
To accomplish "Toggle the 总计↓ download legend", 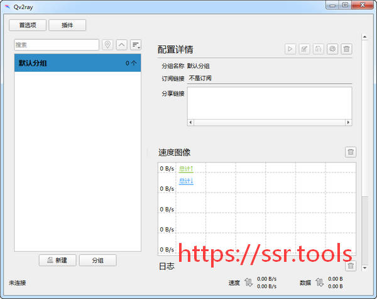I will point(185,181).
